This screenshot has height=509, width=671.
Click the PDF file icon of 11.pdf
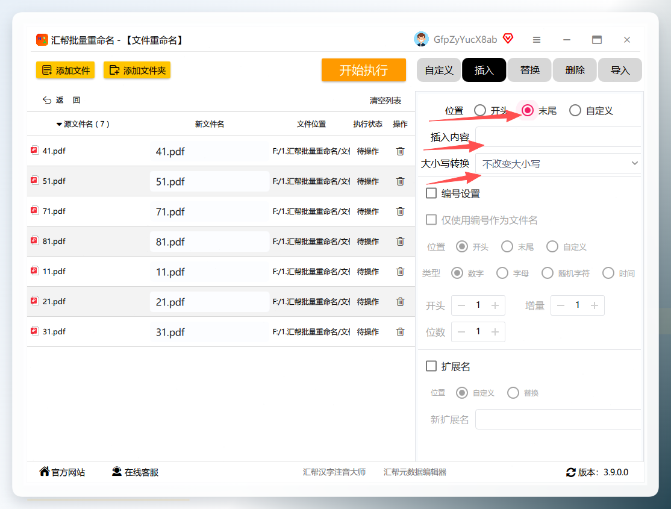35,270
